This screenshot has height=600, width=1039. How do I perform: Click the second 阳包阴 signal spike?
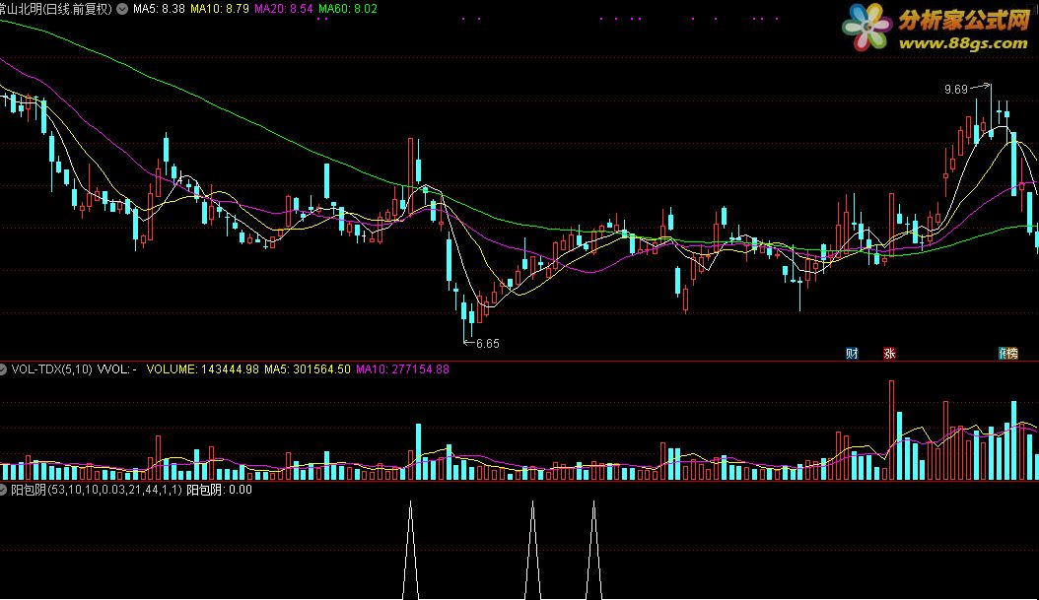532,550
